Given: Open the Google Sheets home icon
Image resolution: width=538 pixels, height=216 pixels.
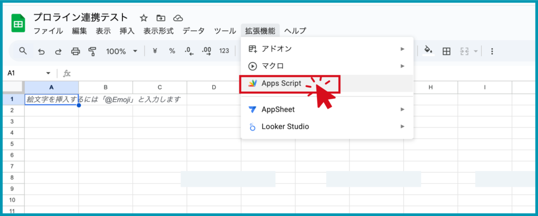Looking at the screenshot, I should [x=18, y=23].
